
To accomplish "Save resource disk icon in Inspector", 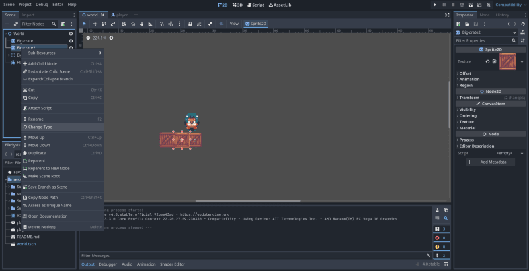I will pos(475,24).
